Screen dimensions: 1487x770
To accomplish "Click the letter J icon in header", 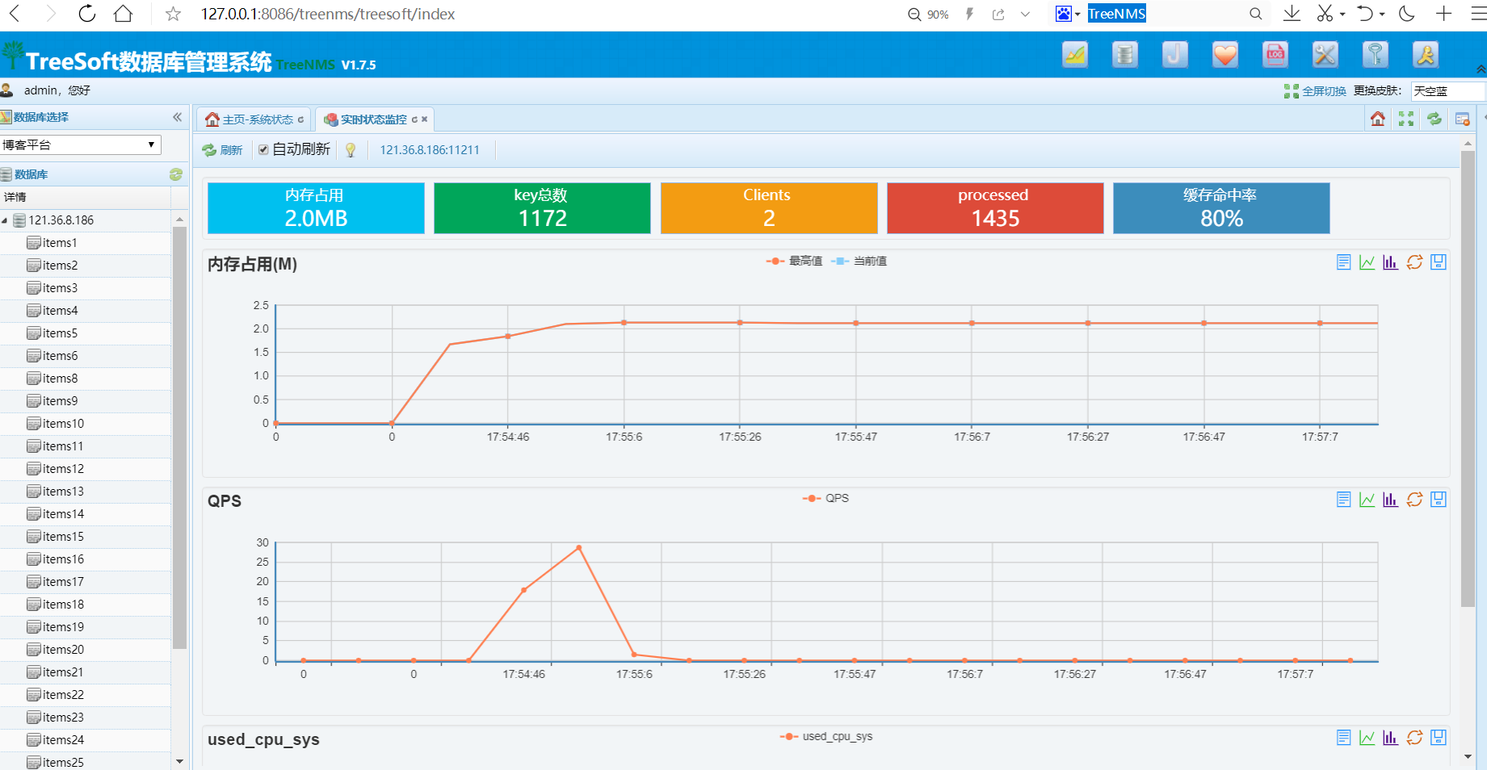I will point(1175,55).
